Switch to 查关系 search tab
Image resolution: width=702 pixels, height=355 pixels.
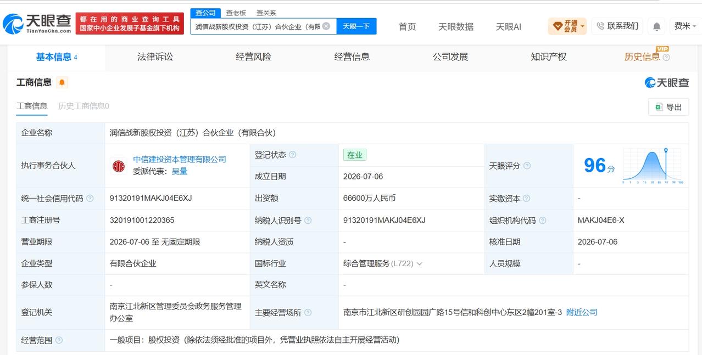click(266, 13)
